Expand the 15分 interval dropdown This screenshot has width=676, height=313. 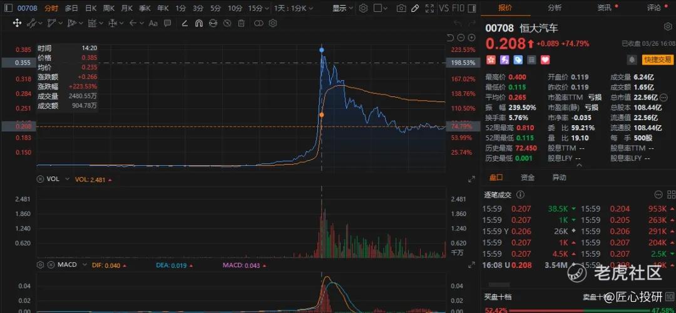259,8
